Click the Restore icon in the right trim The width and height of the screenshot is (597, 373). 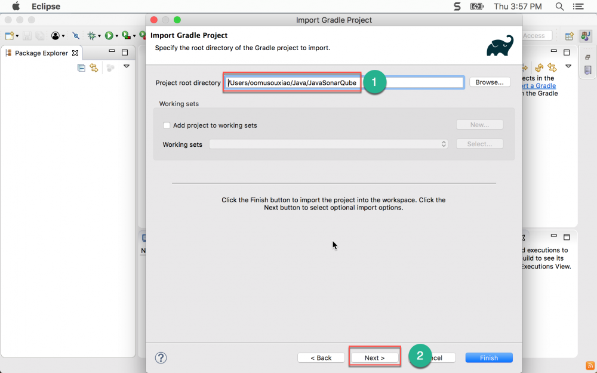pyautogui.click(x=587, y=57)
